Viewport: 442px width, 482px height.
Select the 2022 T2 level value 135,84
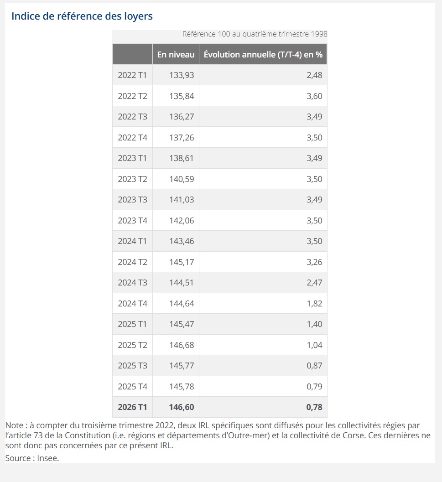pos(182,96)
